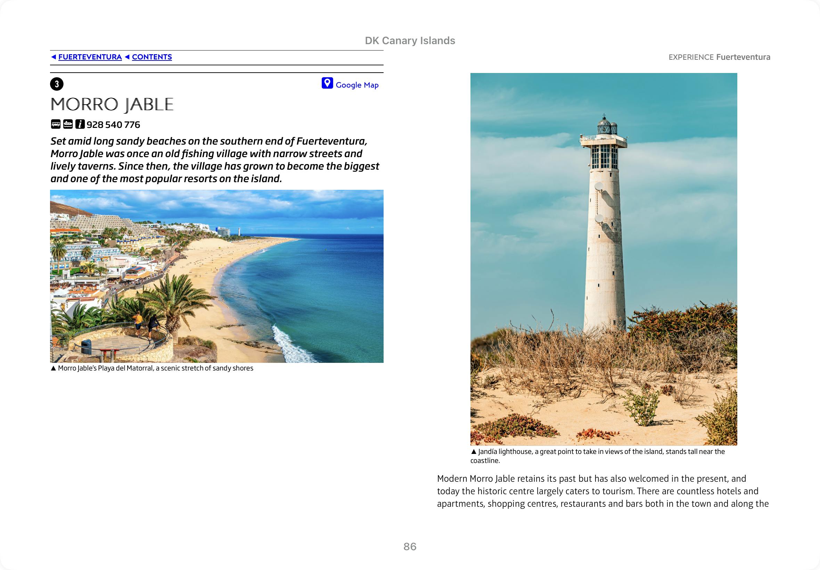Click the back arrow before FUERTEVENTURA
820x570 pixels.
pyautogui.click(x=54, y=57)
